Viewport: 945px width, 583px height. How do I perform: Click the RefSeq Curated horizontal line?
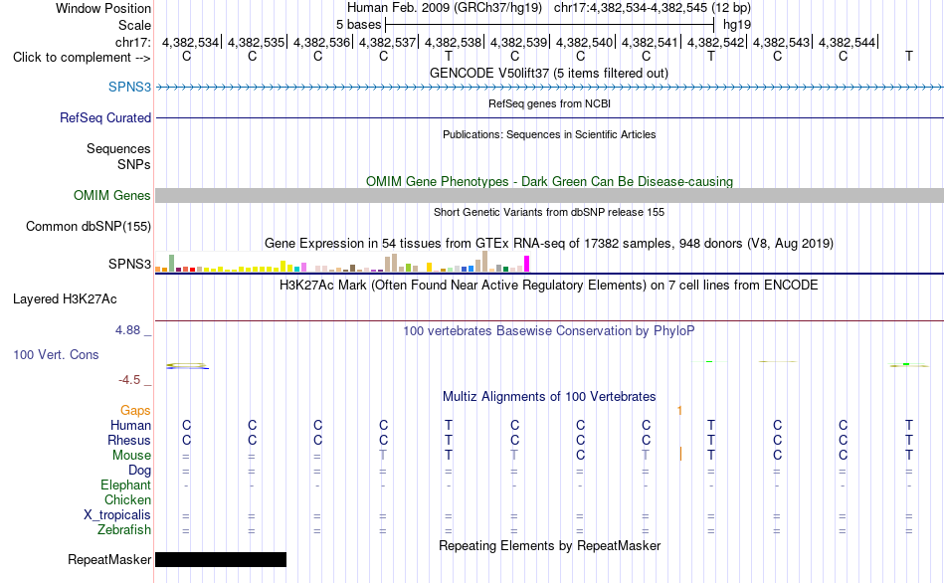click(550, 118)
